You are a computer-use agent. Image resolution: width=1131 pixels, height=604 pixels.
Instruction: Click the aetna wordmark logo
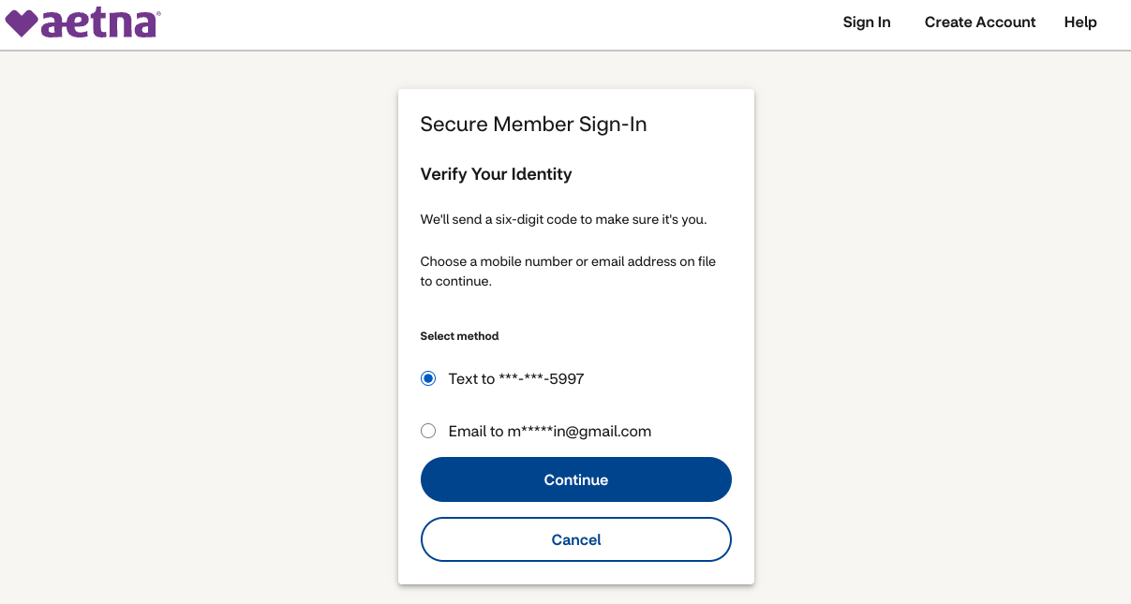point(98,23)
